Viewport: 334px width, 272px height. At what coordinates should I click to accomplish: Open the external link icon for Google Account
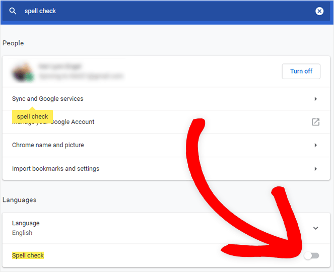click(x=315, y=122)
